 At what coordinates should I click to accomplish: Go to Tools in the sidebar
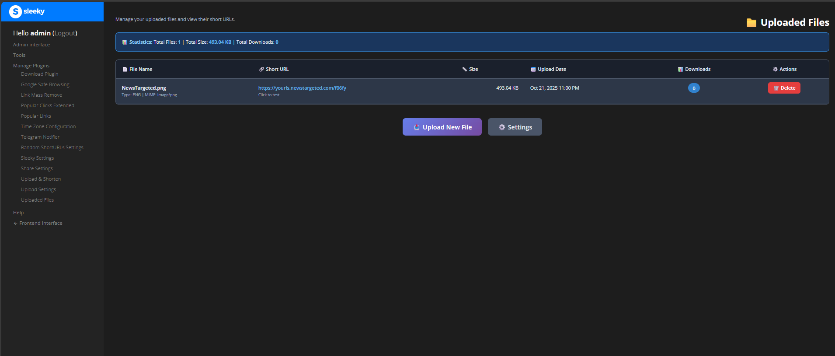19,55
